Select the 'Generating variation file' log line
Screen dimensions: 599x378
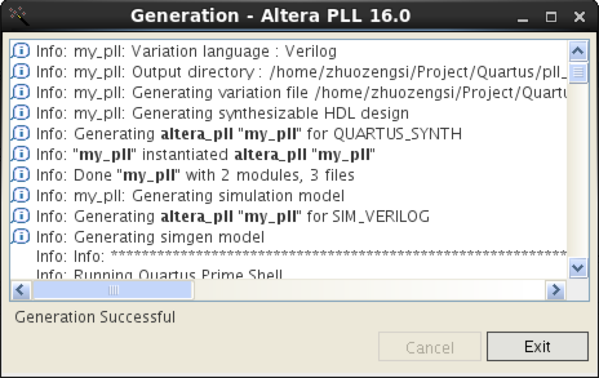[x=301, y=93]
